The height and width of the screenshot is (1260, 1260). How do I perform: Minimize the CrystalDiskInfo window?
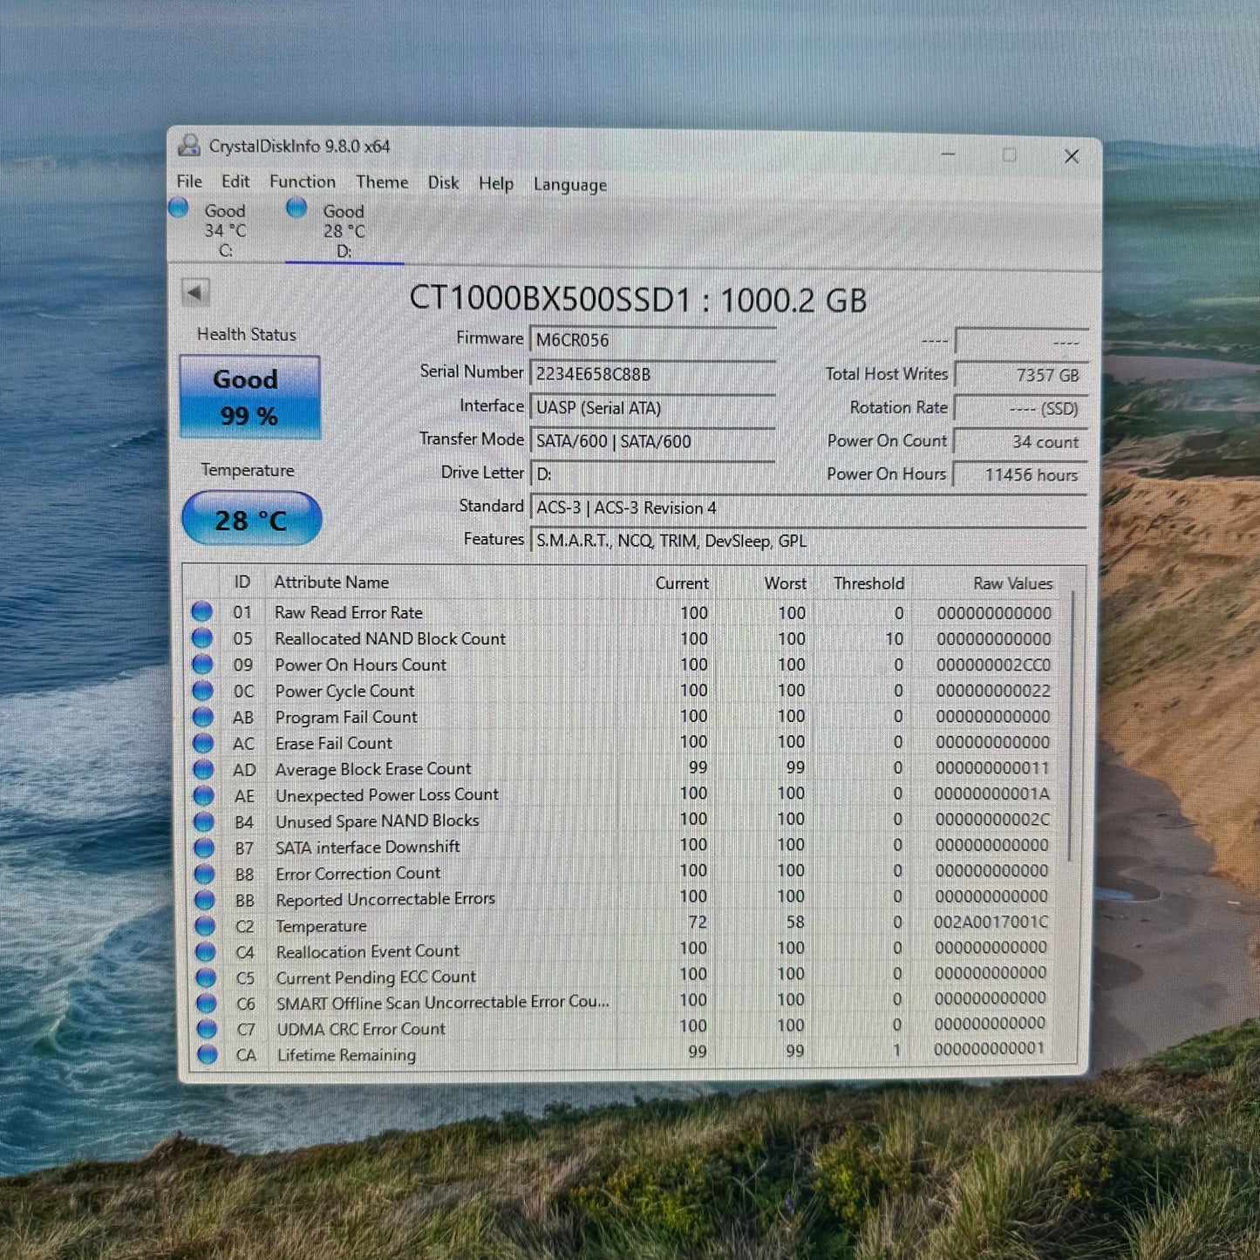949,154
